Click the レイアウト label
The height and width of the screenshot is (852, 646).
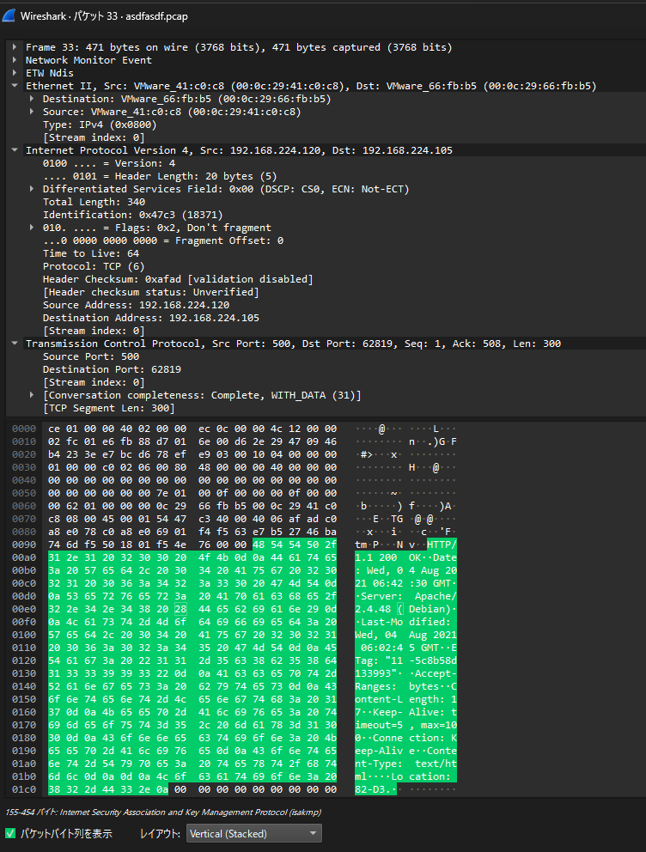(x=160, y=833)
